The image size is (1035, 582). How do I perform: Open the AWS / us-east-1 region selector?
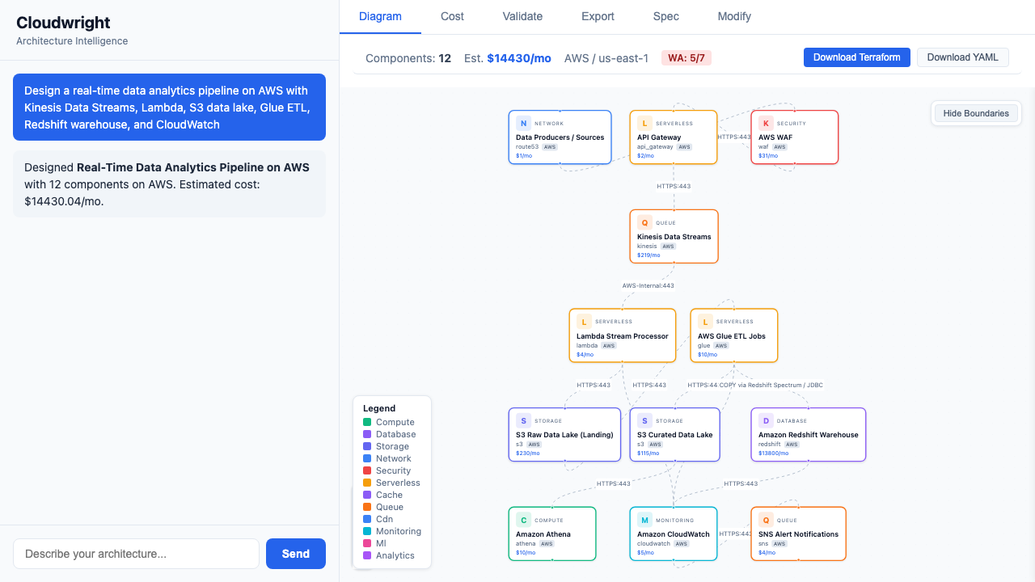pos(606,57)
